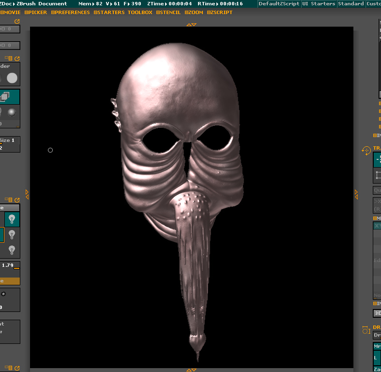381x372 pixels.
Task: Click the orange return arrow above coordinate fields
Action: pyautogui.click(x=17, y=21)
